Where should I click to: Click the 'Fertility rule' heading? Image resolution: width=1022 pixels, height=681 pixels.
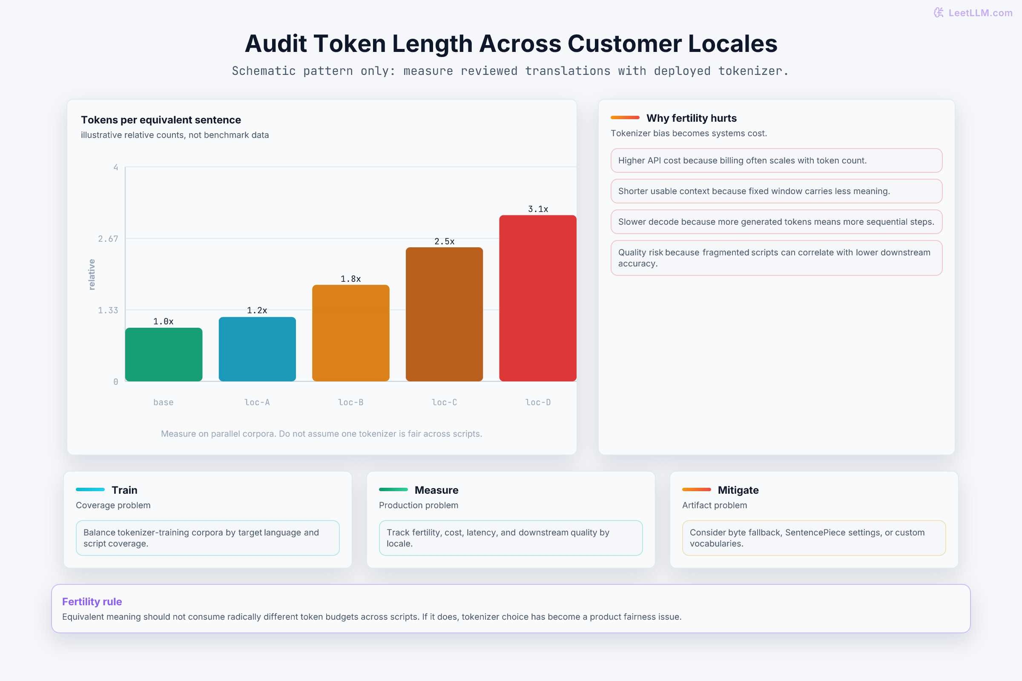point(92,601)
